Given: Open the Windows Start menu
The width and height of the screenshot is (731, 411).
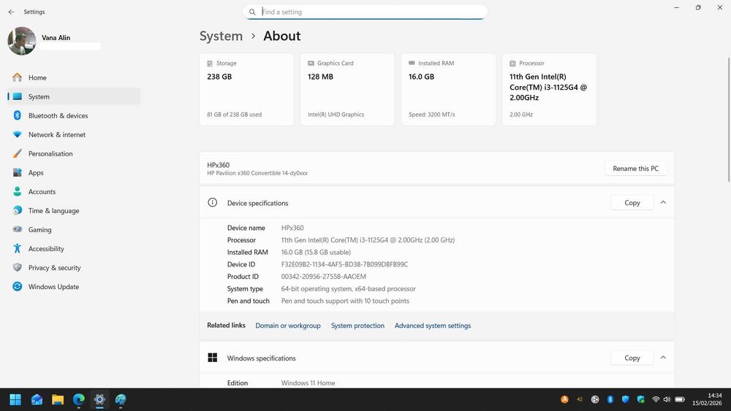Looking at the screenshot, I should point(15,399).
